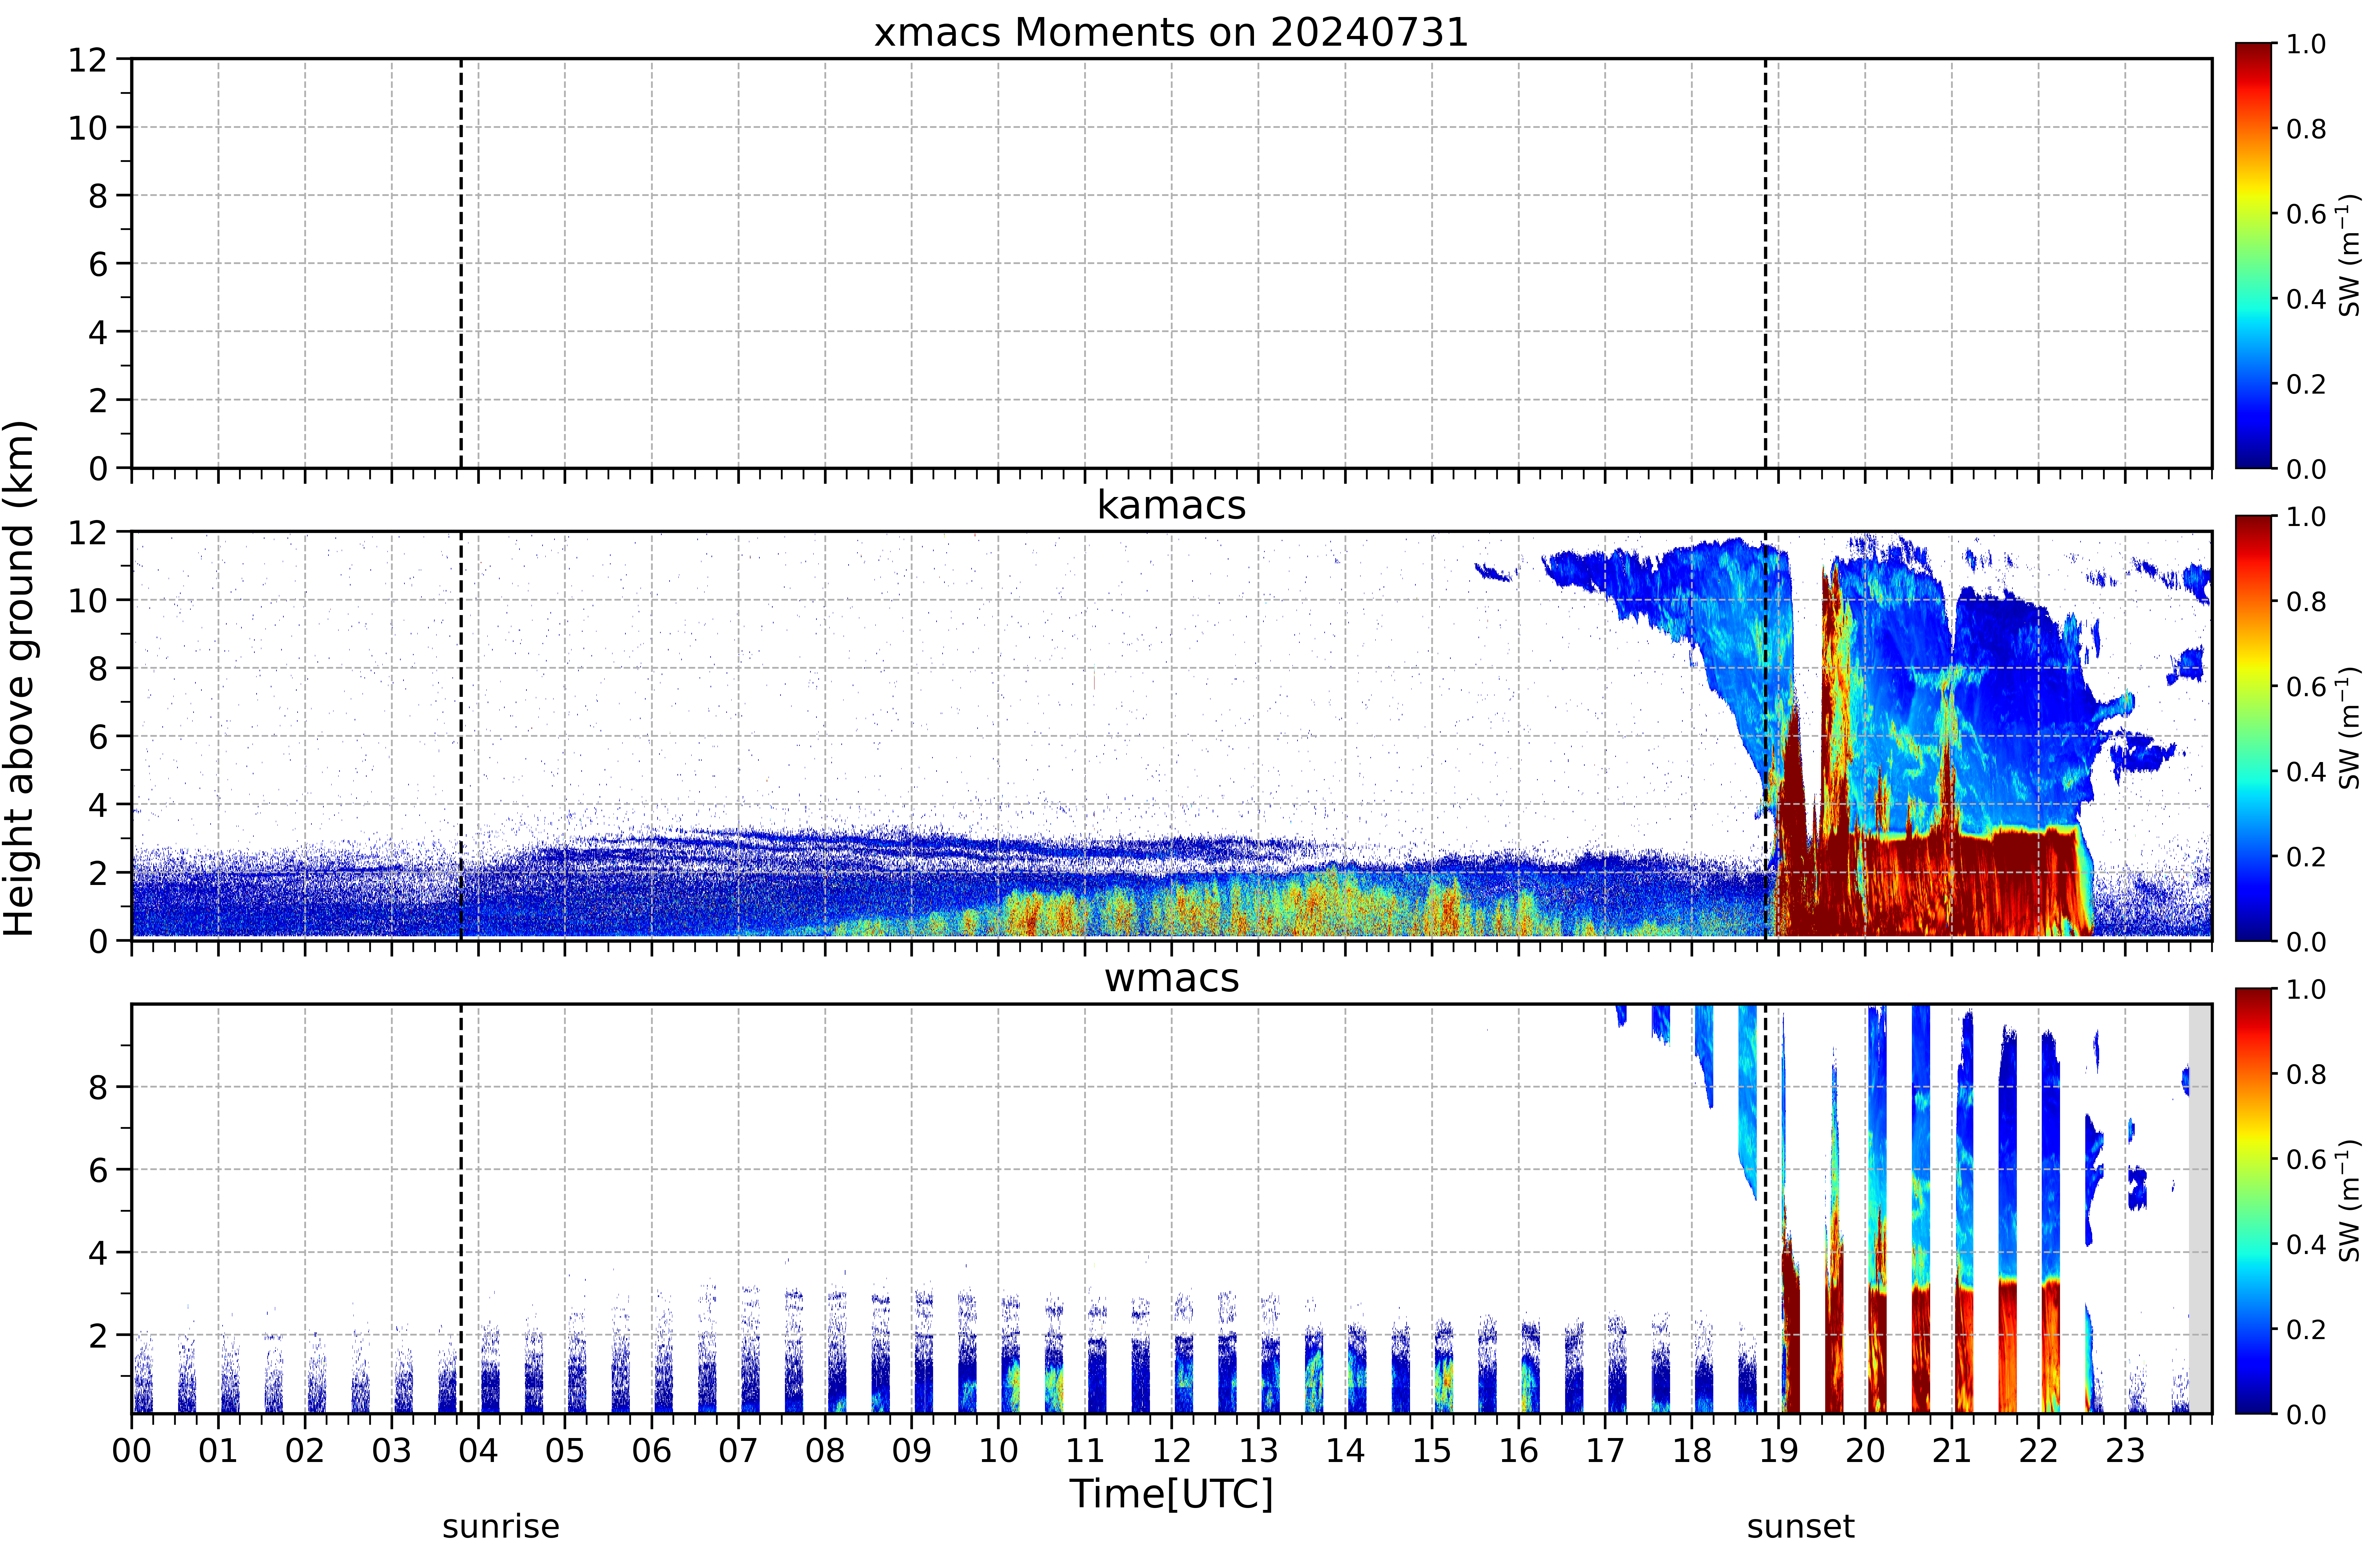Click the '0.6' tick on the kamacs colorbar

click(2306, 687)
